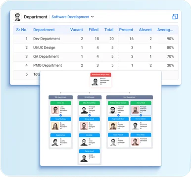Screen dimensions: 191x180
Task: Select the Dev Department table row name
Action: coord(47,39)
